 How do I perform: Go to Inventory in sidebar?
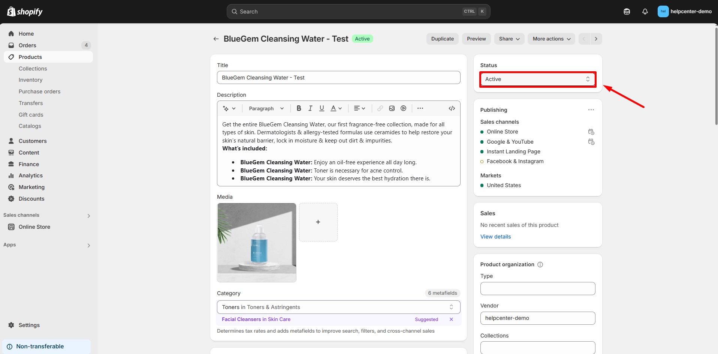click(x=30, y=80)
